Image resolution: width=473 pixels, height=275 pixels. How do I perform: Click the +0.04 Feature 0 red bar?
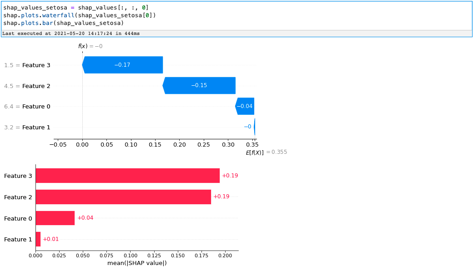point(55,218)
